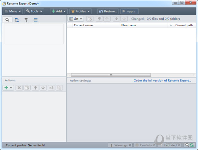Click the scrollbar left arrow
This screenshot has width=198, height=150.
69,75
